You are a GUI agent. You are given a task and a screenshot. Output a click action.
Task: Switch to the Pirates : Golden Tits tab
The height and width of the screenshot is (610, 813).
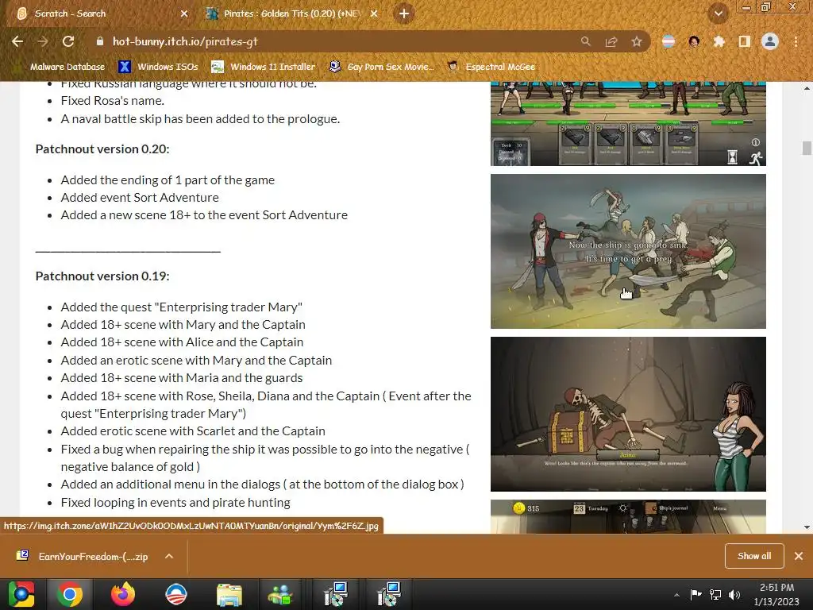tap(291, 14)
